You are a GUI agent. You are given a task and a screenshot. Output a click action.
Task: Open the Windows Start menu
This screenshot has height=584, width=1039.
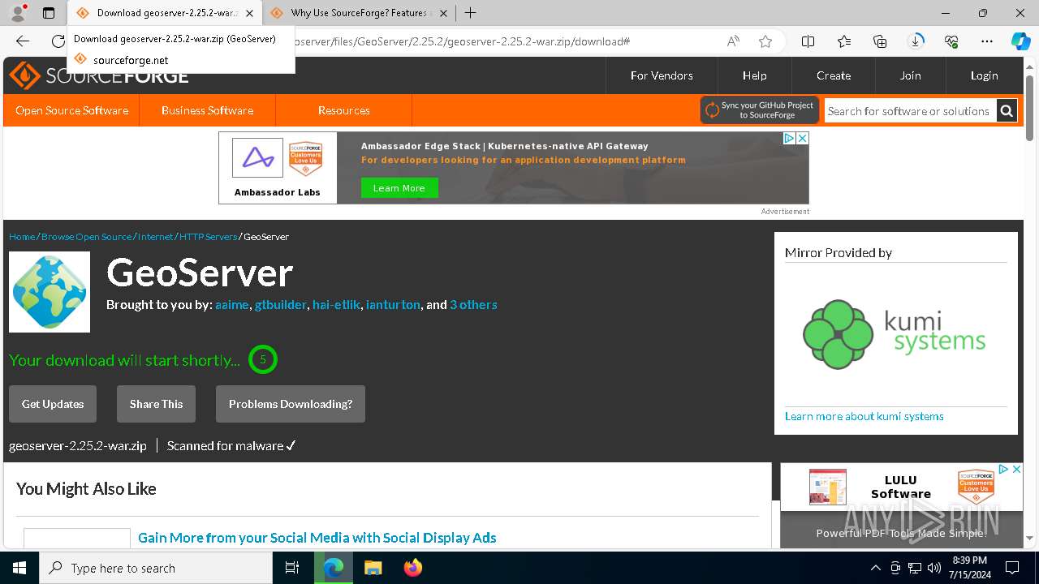[x=19, y=568]
